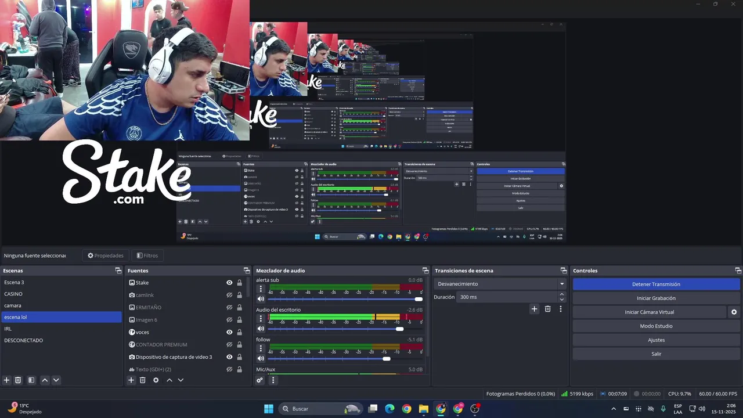Image resolution: width=743 pixels, height=418 pixels.
Task: Open Audio del escritorio options dots
Action: pos(261,318)
